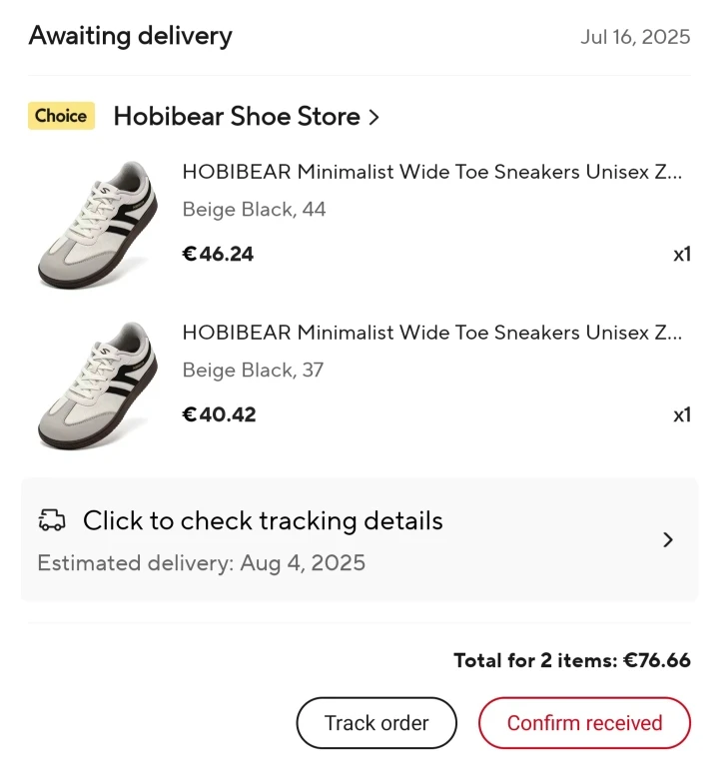The width and height of the screenshot is (719, 764).
Task: Open the first HOBIBEAR Minimalist Sneakers title
Action: tap(431, 172)
